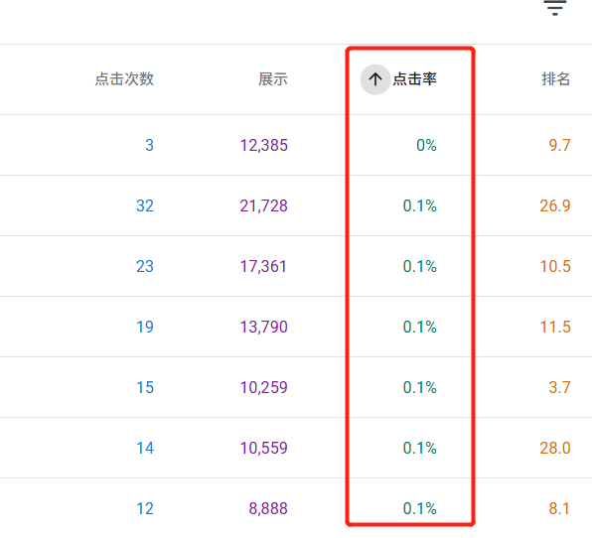The image size is (592, 538).
Task: Select clicks value 15
Action: point(145,387)
